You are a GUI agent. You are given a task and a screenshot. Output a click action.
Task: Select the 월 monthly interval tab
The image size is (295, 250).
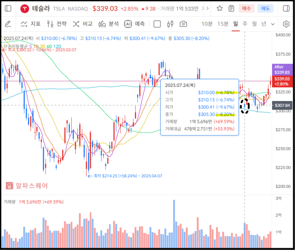(x=255, y=24)
